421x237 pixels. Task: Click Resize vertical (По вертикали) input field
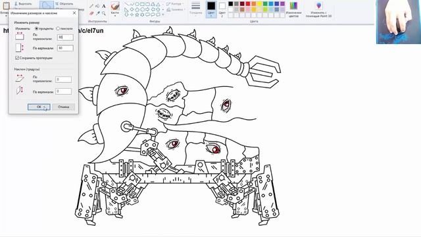click(65, 48)
